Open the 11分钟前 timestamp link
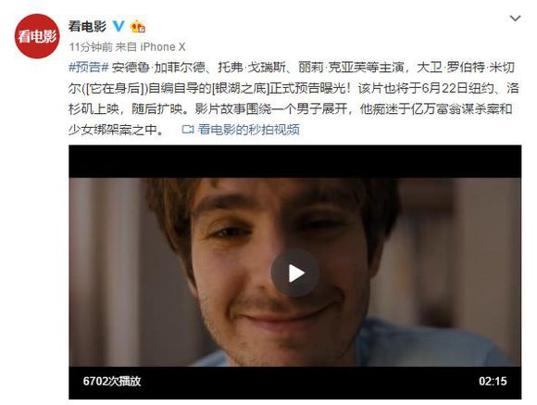 [91, 47]
